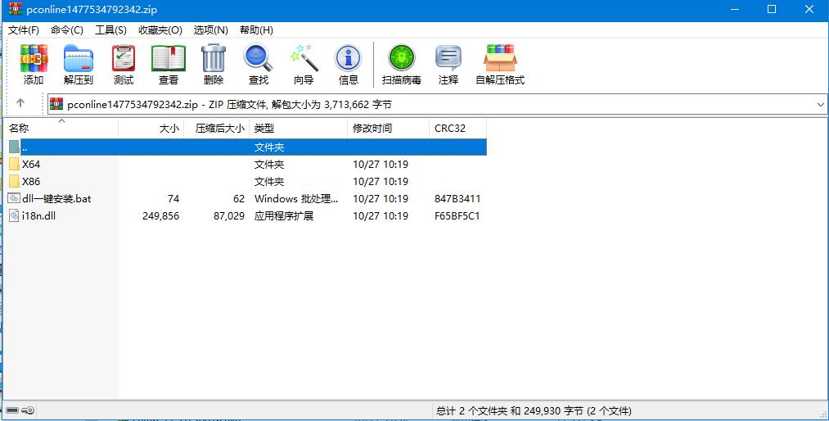Click the 删除 trash can icon
The image size is (829, 421).
pos(214,58)
